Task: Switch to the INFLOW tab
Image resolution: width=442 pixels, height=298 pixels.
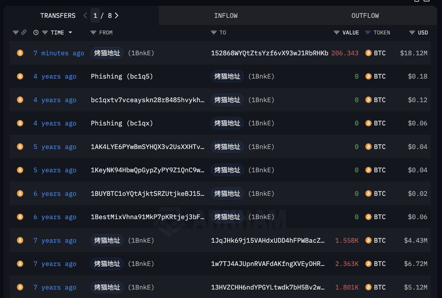Action: (226, 16)
